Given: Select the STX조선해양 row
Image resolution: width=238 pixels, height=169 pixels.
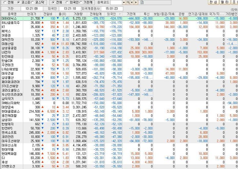Looking at the screenshot, I should [x=119, y=86].
